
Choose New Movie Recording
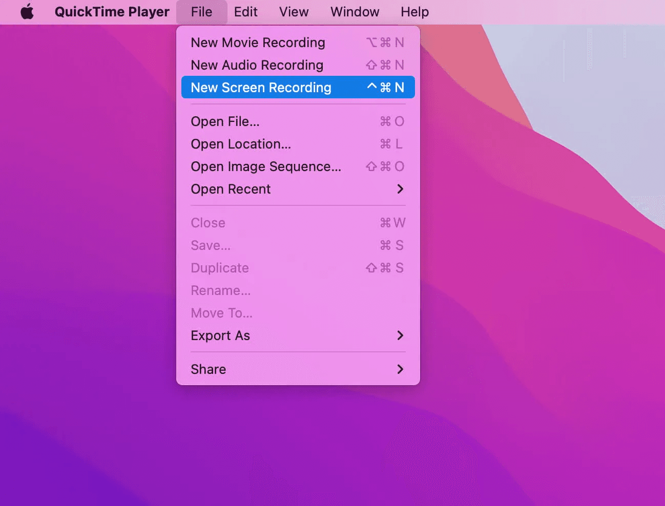(298, 43)
